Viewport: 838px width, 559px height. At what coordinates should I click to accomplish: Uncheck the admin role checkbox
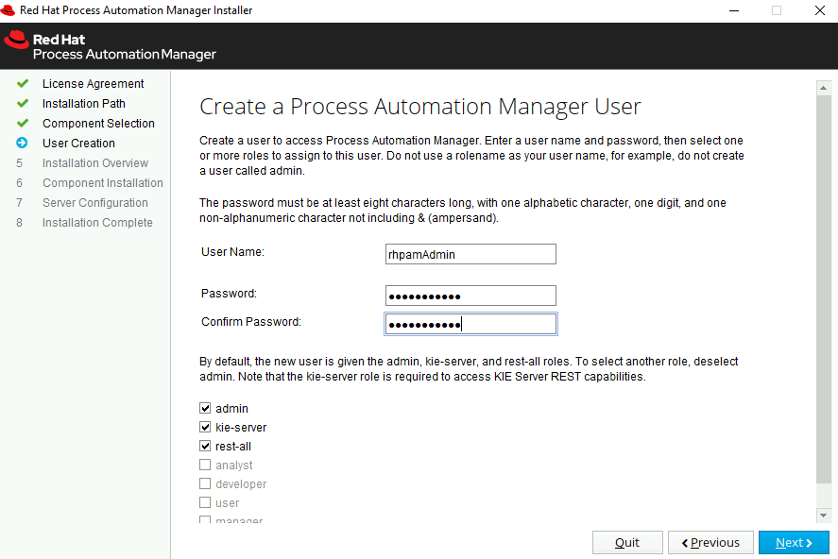pos(205,409)
